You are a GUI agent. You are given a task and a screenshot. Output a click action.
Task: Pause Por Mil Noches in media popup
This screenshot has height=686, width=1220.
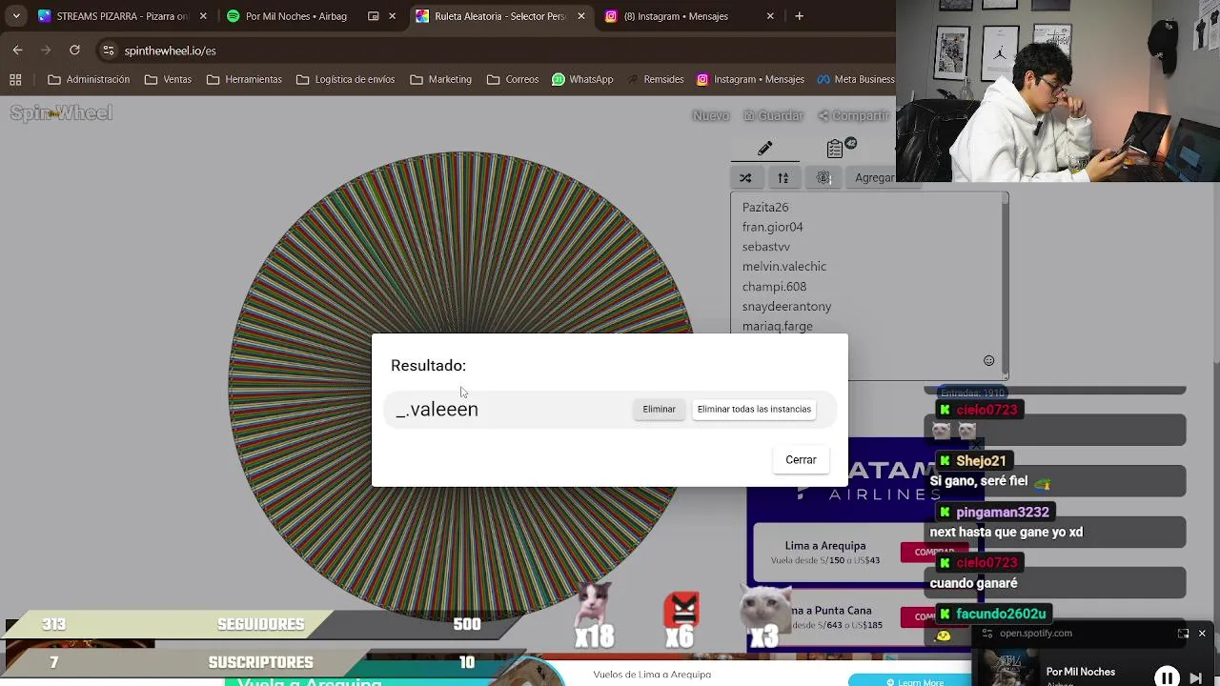pyautogui.click(x=1167, y=677)
